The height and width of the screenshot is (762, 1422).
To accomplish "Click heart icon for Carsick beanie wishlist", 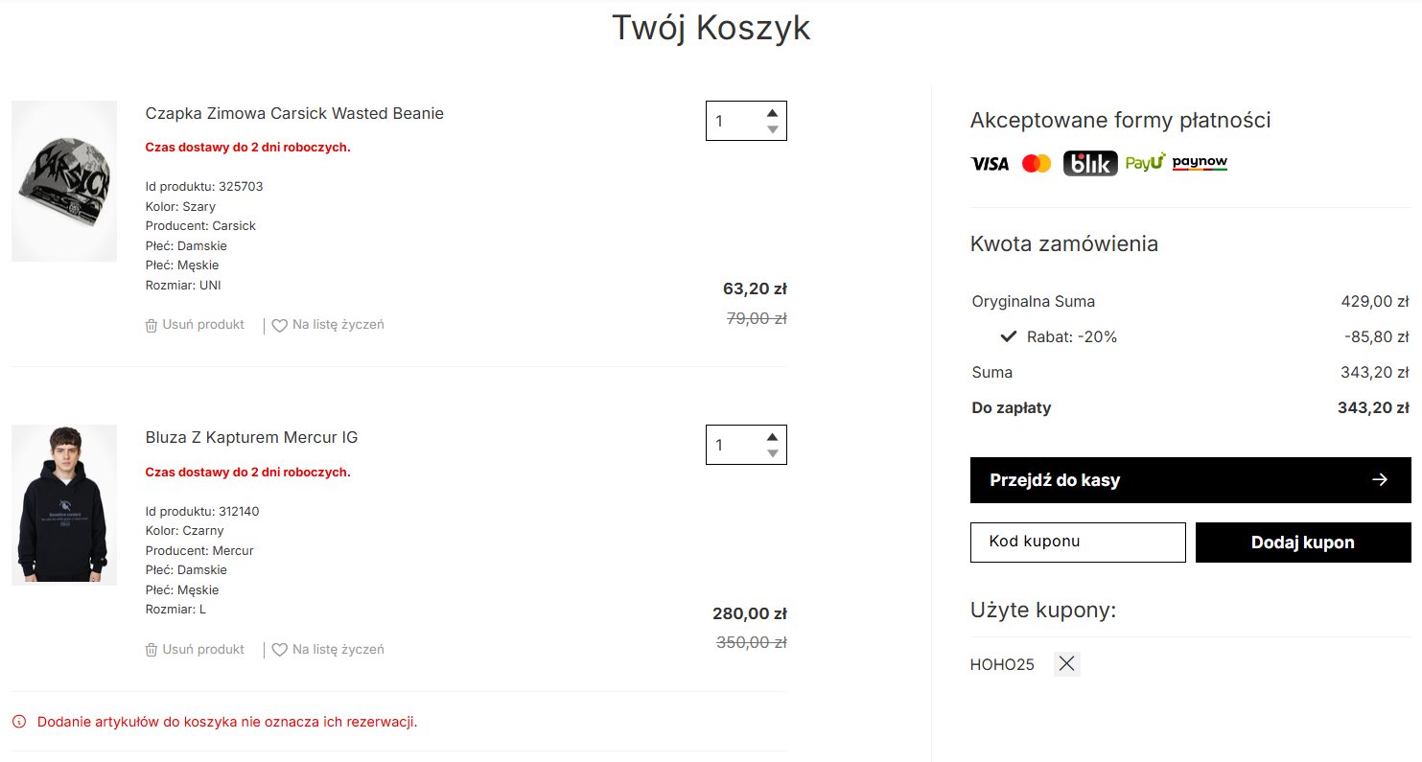I will 280,326.
